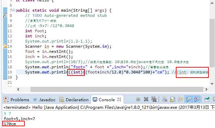Image resolution: width=215 pixels, height=128 pixels.
Task: Click the editor horizontal scrollbar right arrow
Action: pos(206,89)
